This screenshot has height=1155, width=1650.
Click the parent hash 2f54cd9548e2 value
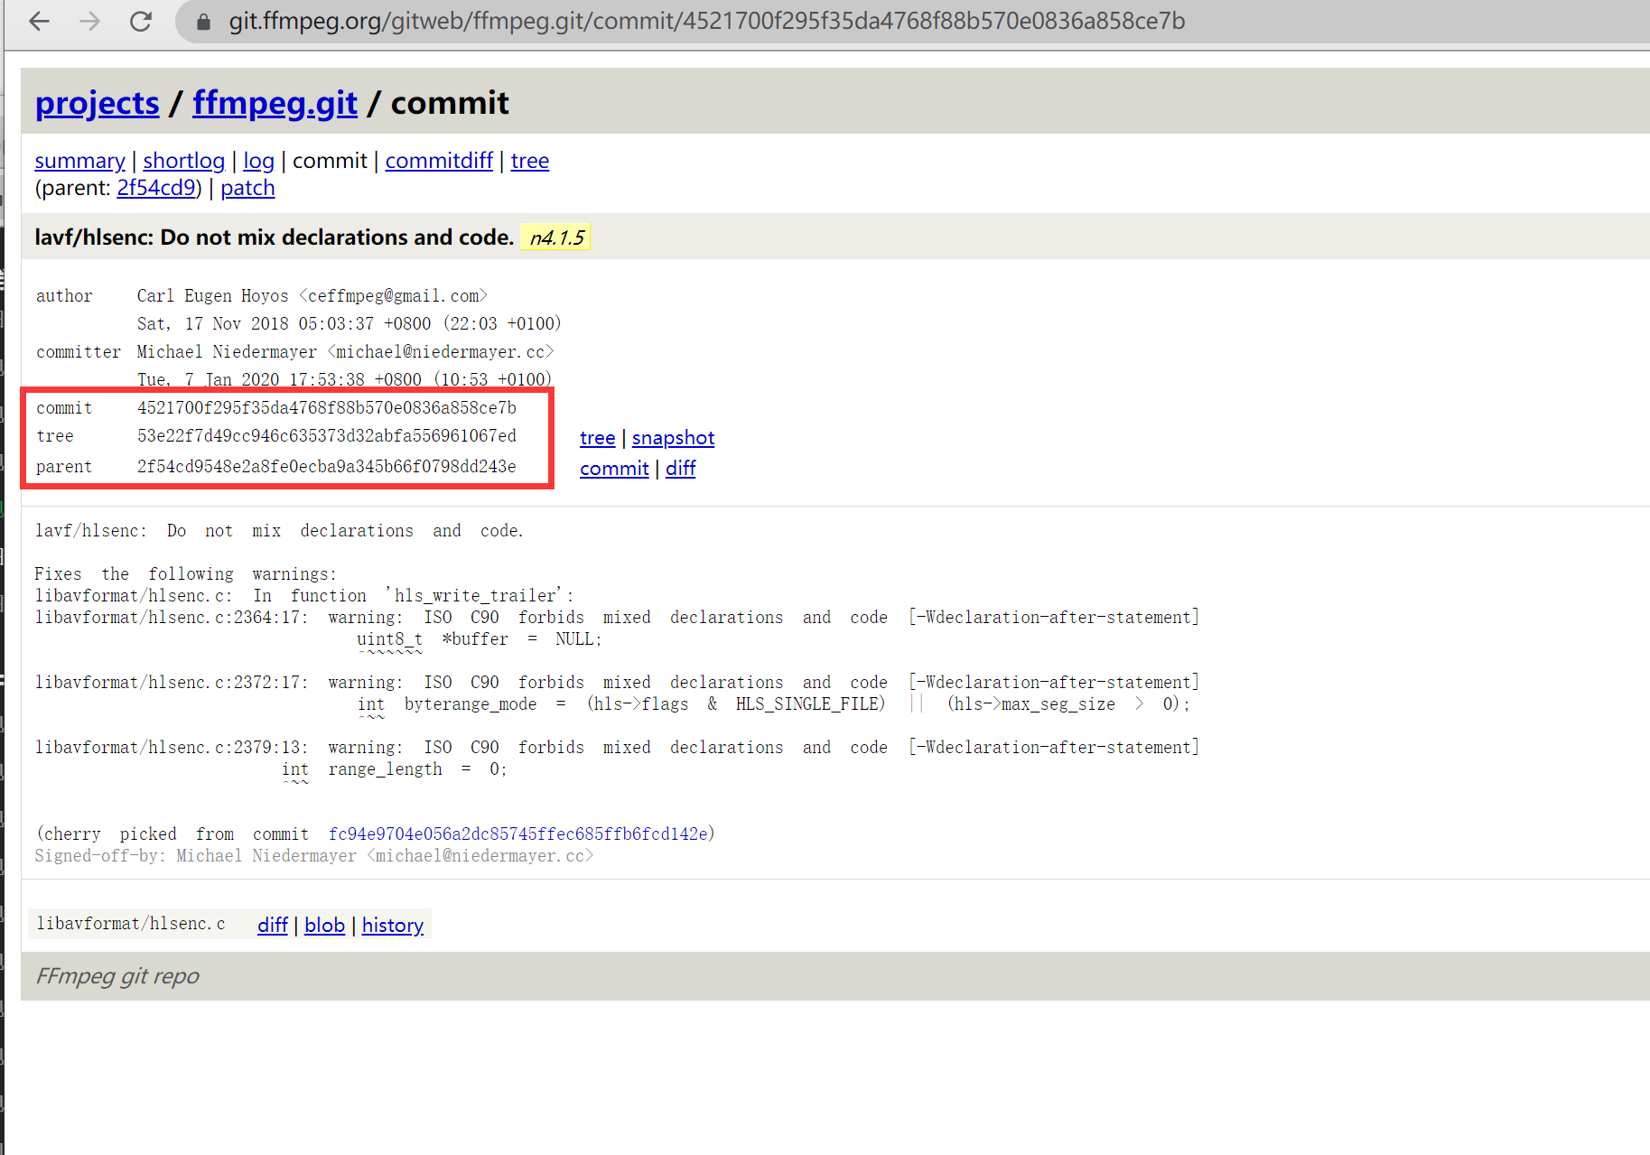[327, 467]
